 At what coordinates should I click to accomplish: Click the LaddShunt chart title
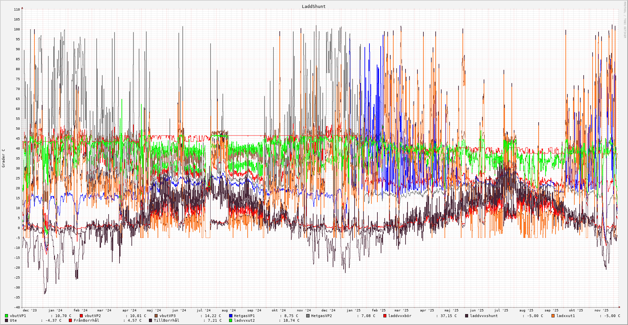tap(314, 6)
